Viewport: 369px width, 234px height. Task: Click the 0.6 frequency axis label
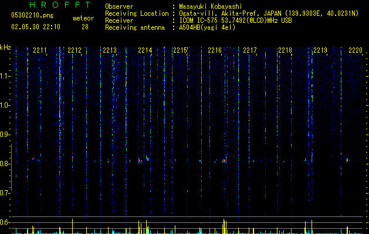(x=5, y=222)
